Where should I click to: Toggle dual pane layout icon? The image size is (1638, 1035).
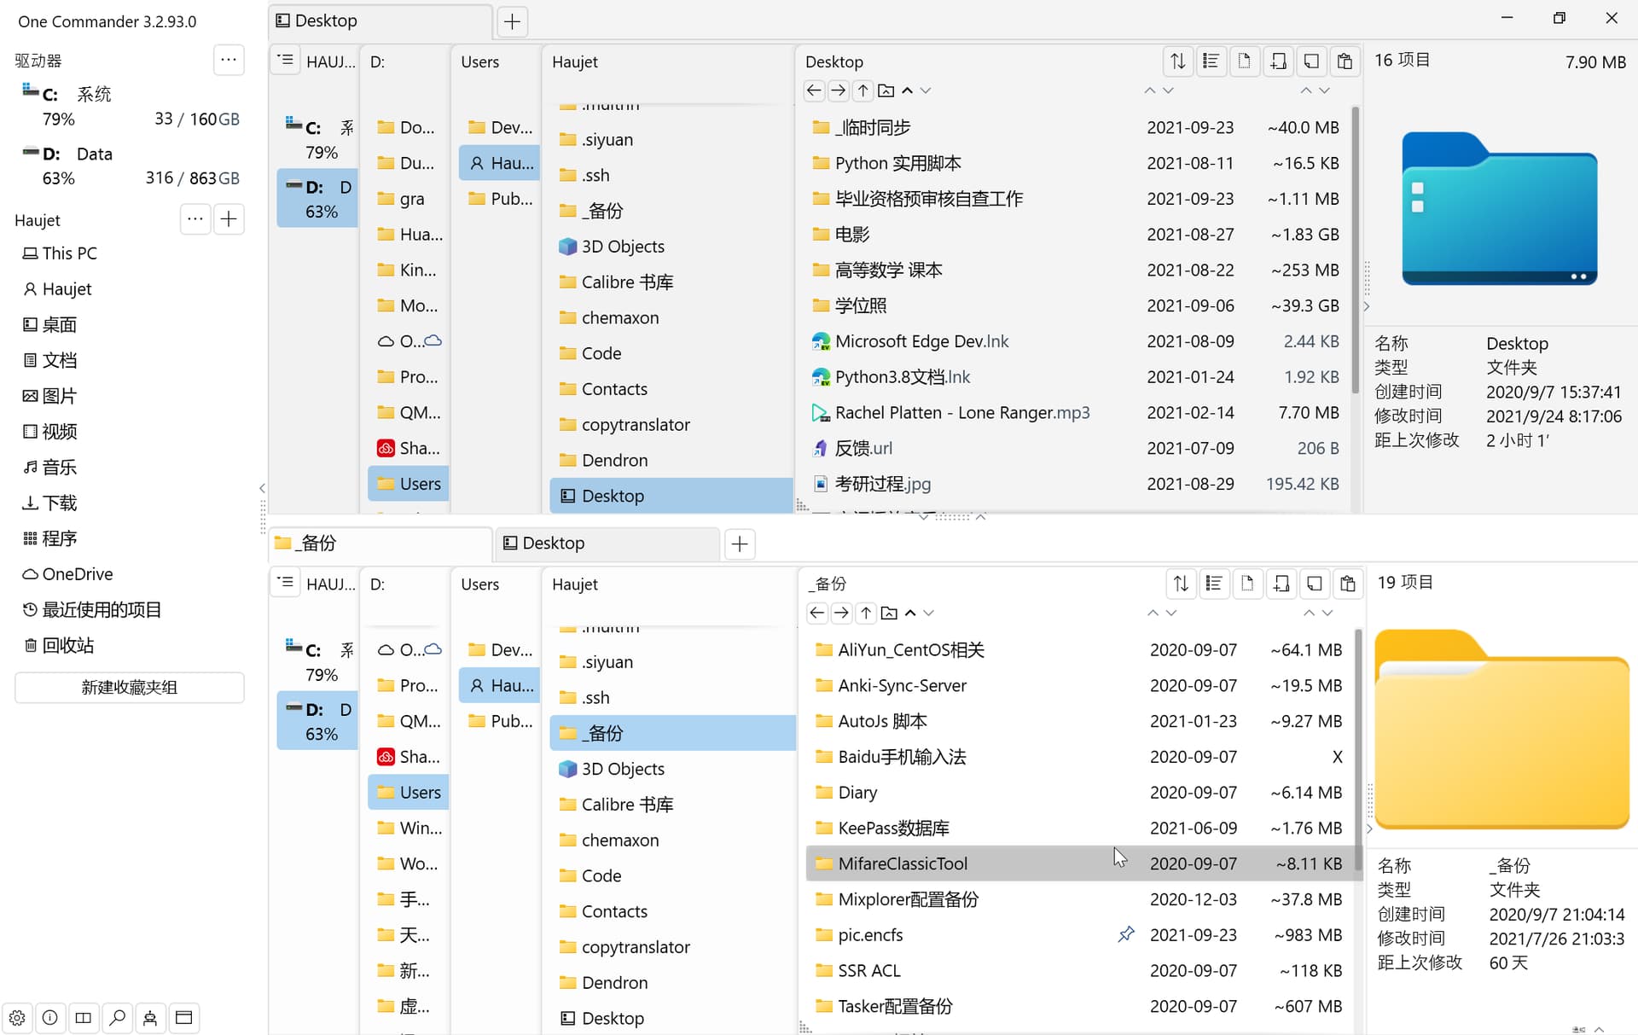click(x=84, y=1017)
